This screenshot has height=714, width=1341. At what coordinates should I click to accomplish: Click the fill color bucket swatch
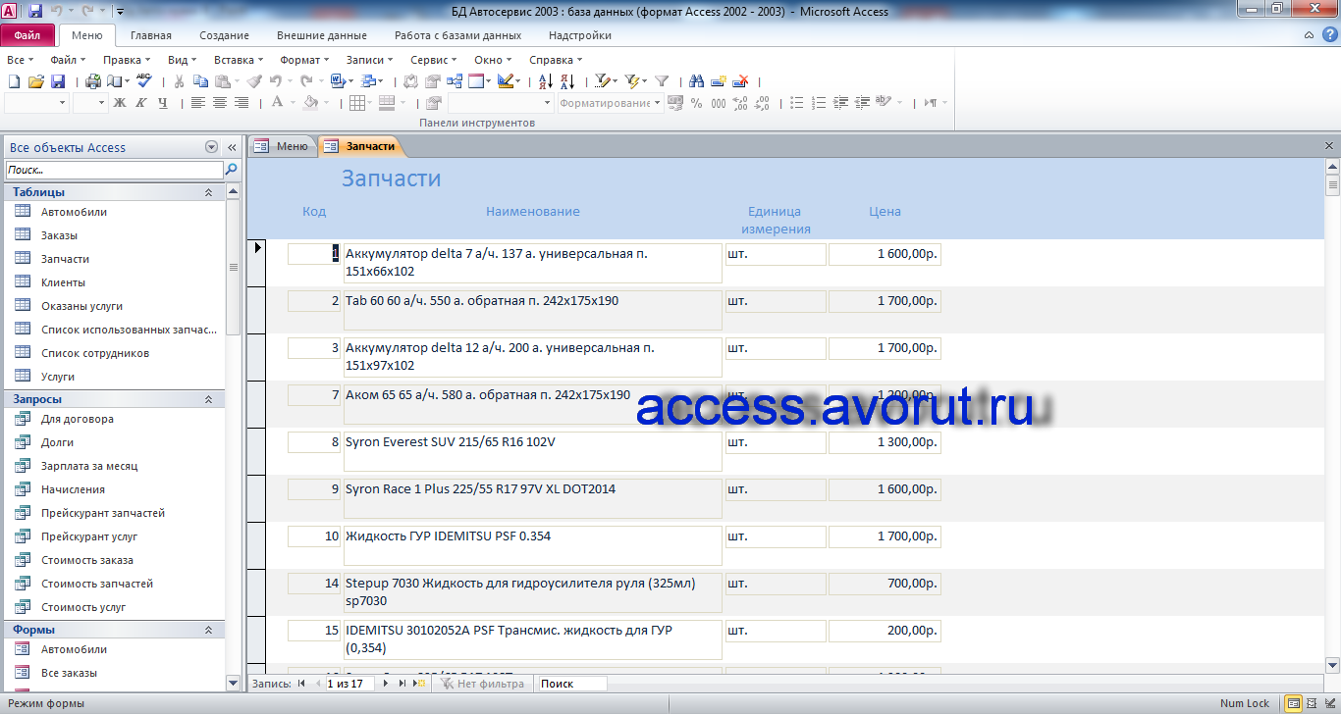(310, 102)
